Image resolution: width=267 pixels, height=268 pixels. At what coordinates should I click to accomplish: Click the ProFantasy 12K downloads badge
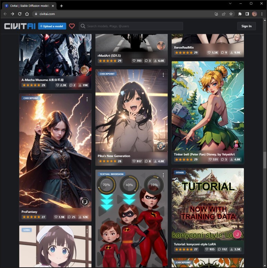[x=83, y=217]
